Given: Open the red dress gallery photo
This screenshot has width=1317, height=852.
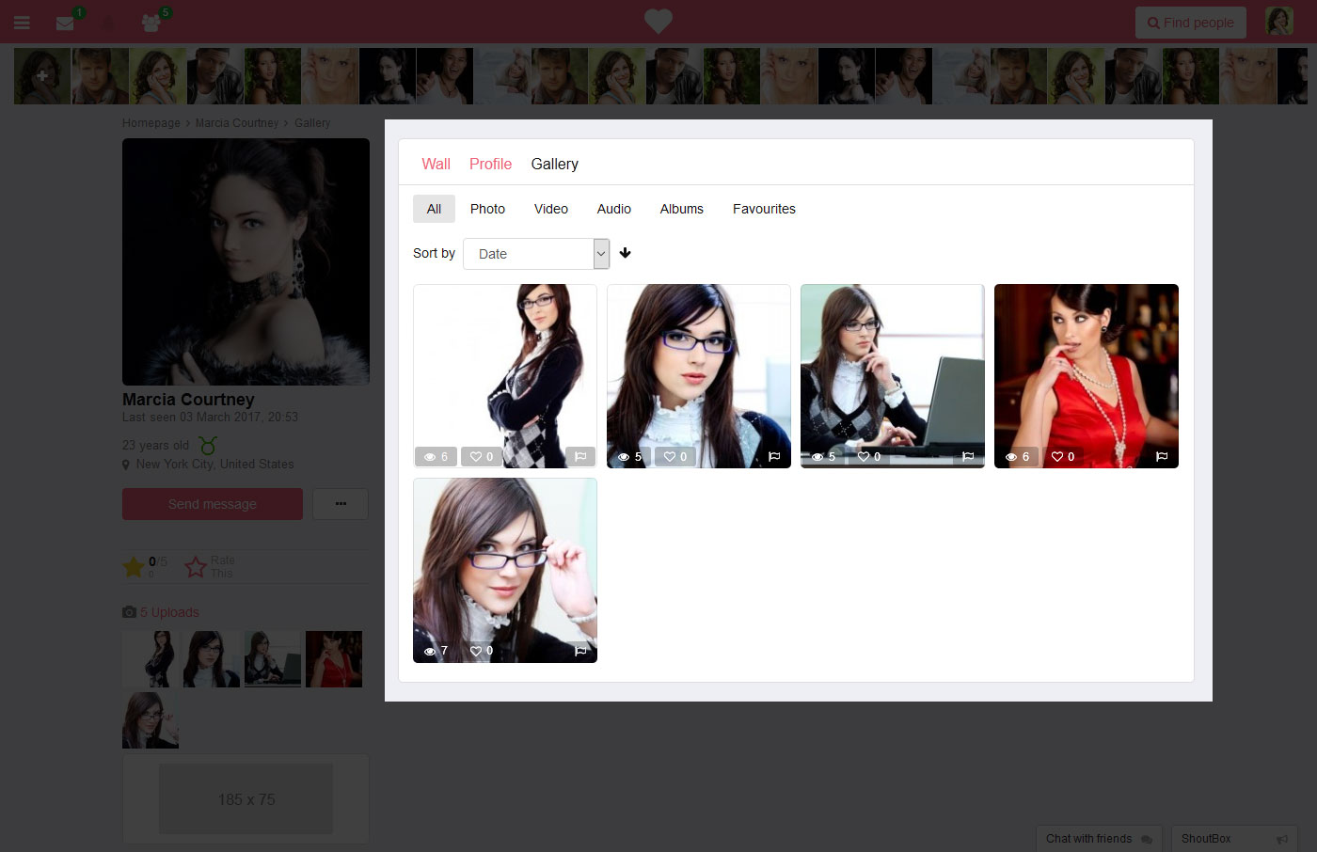Looking at the screenshot, I should click(x=1087, y=376).
